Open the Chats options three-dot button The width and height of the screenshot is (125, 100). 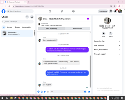[x=27, y=17]
